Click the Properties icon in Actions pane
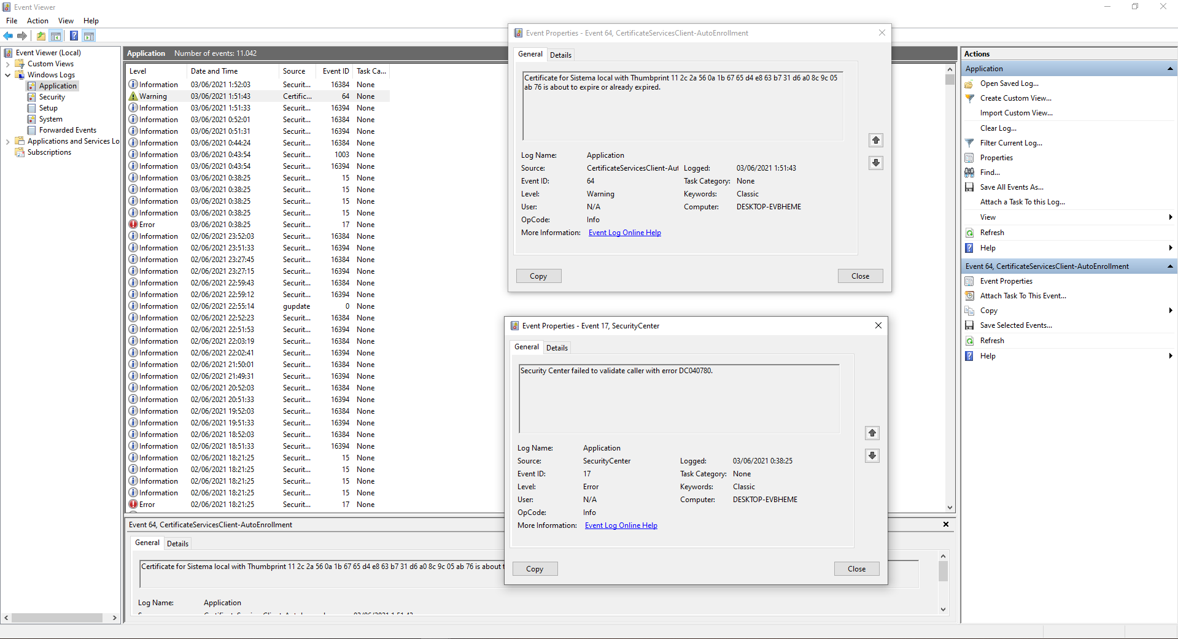1178x639 pixels. 969,158
